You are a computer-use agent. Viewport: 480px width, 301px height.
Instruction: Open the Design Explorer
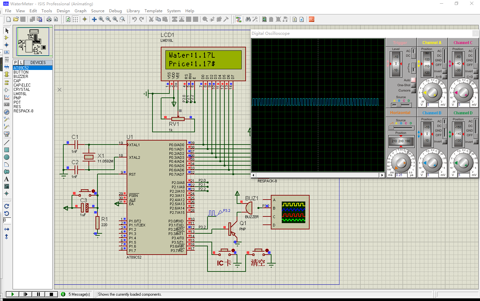coord(264,19)
